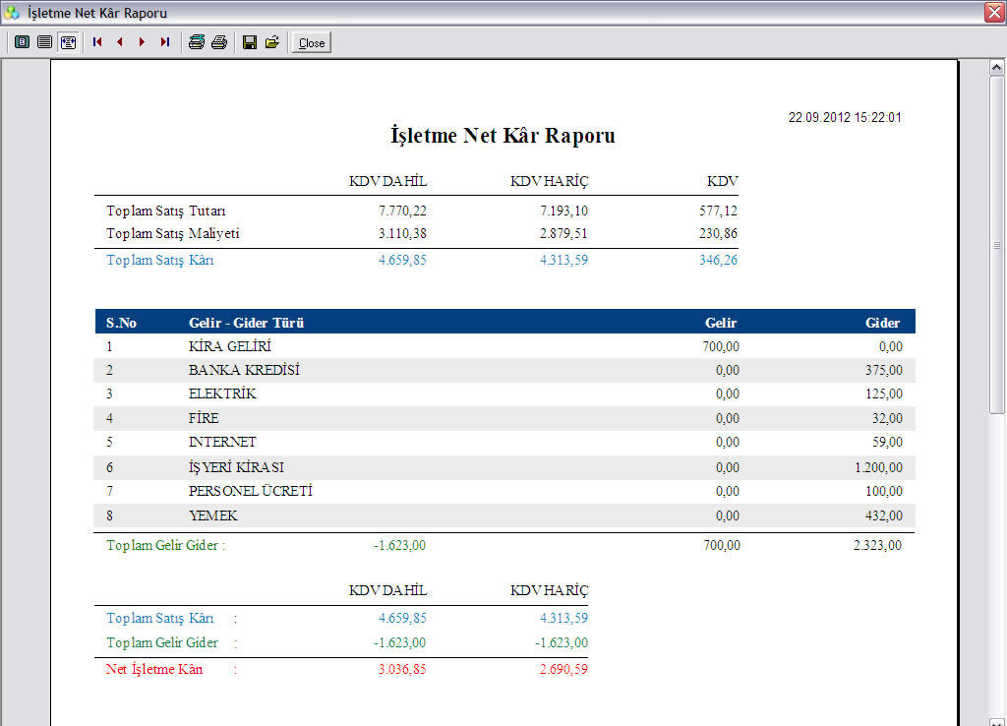Load a report using the open-folder icon
This screenshot has width=1007, height=726.
pyautogui.click(x=272, y=42)
